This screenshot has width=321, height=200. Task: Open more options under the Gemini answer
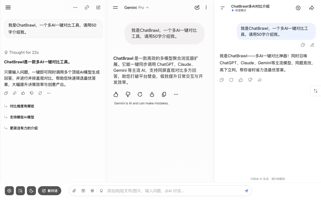point(176,94)
